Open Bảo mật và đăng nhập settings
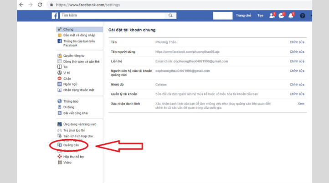 [x=79, y=35]
